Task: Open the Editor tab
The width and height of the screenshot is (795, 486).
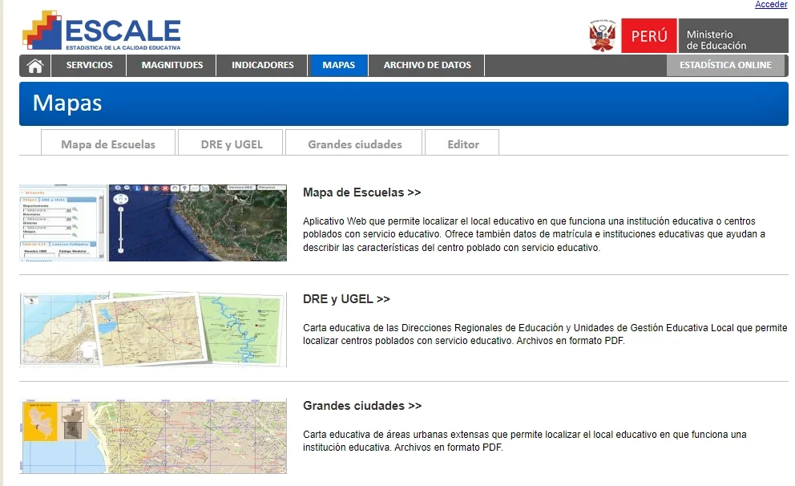Action: tap(462, 144)
